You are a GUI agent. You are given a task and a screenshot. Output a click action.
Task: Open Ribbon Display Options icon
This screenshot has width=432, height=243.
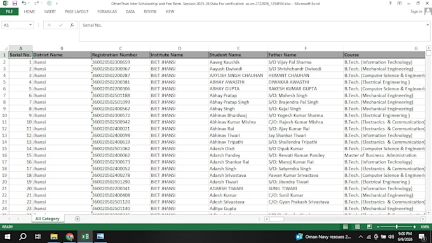[x=400, y=3]
